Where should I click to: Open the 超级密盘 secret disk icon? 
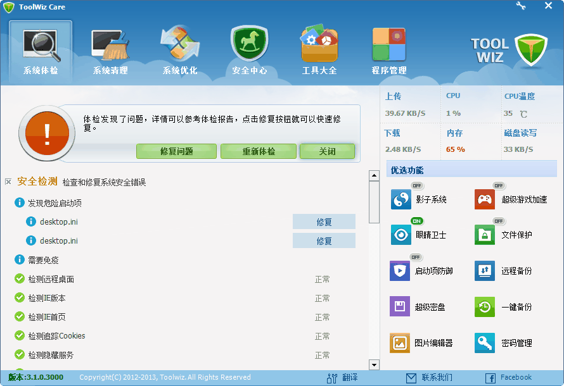(x=400, y=307)
